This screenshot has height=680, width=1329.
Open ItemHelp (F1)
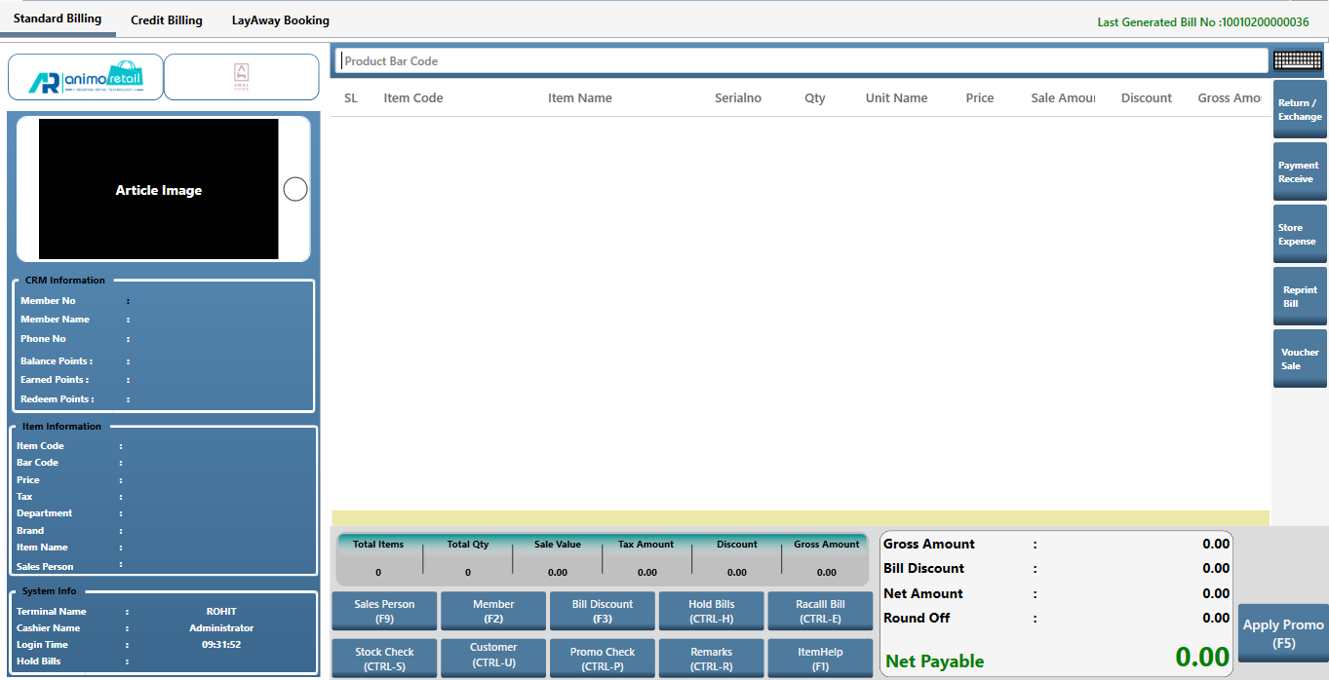(x=820, y=659)
